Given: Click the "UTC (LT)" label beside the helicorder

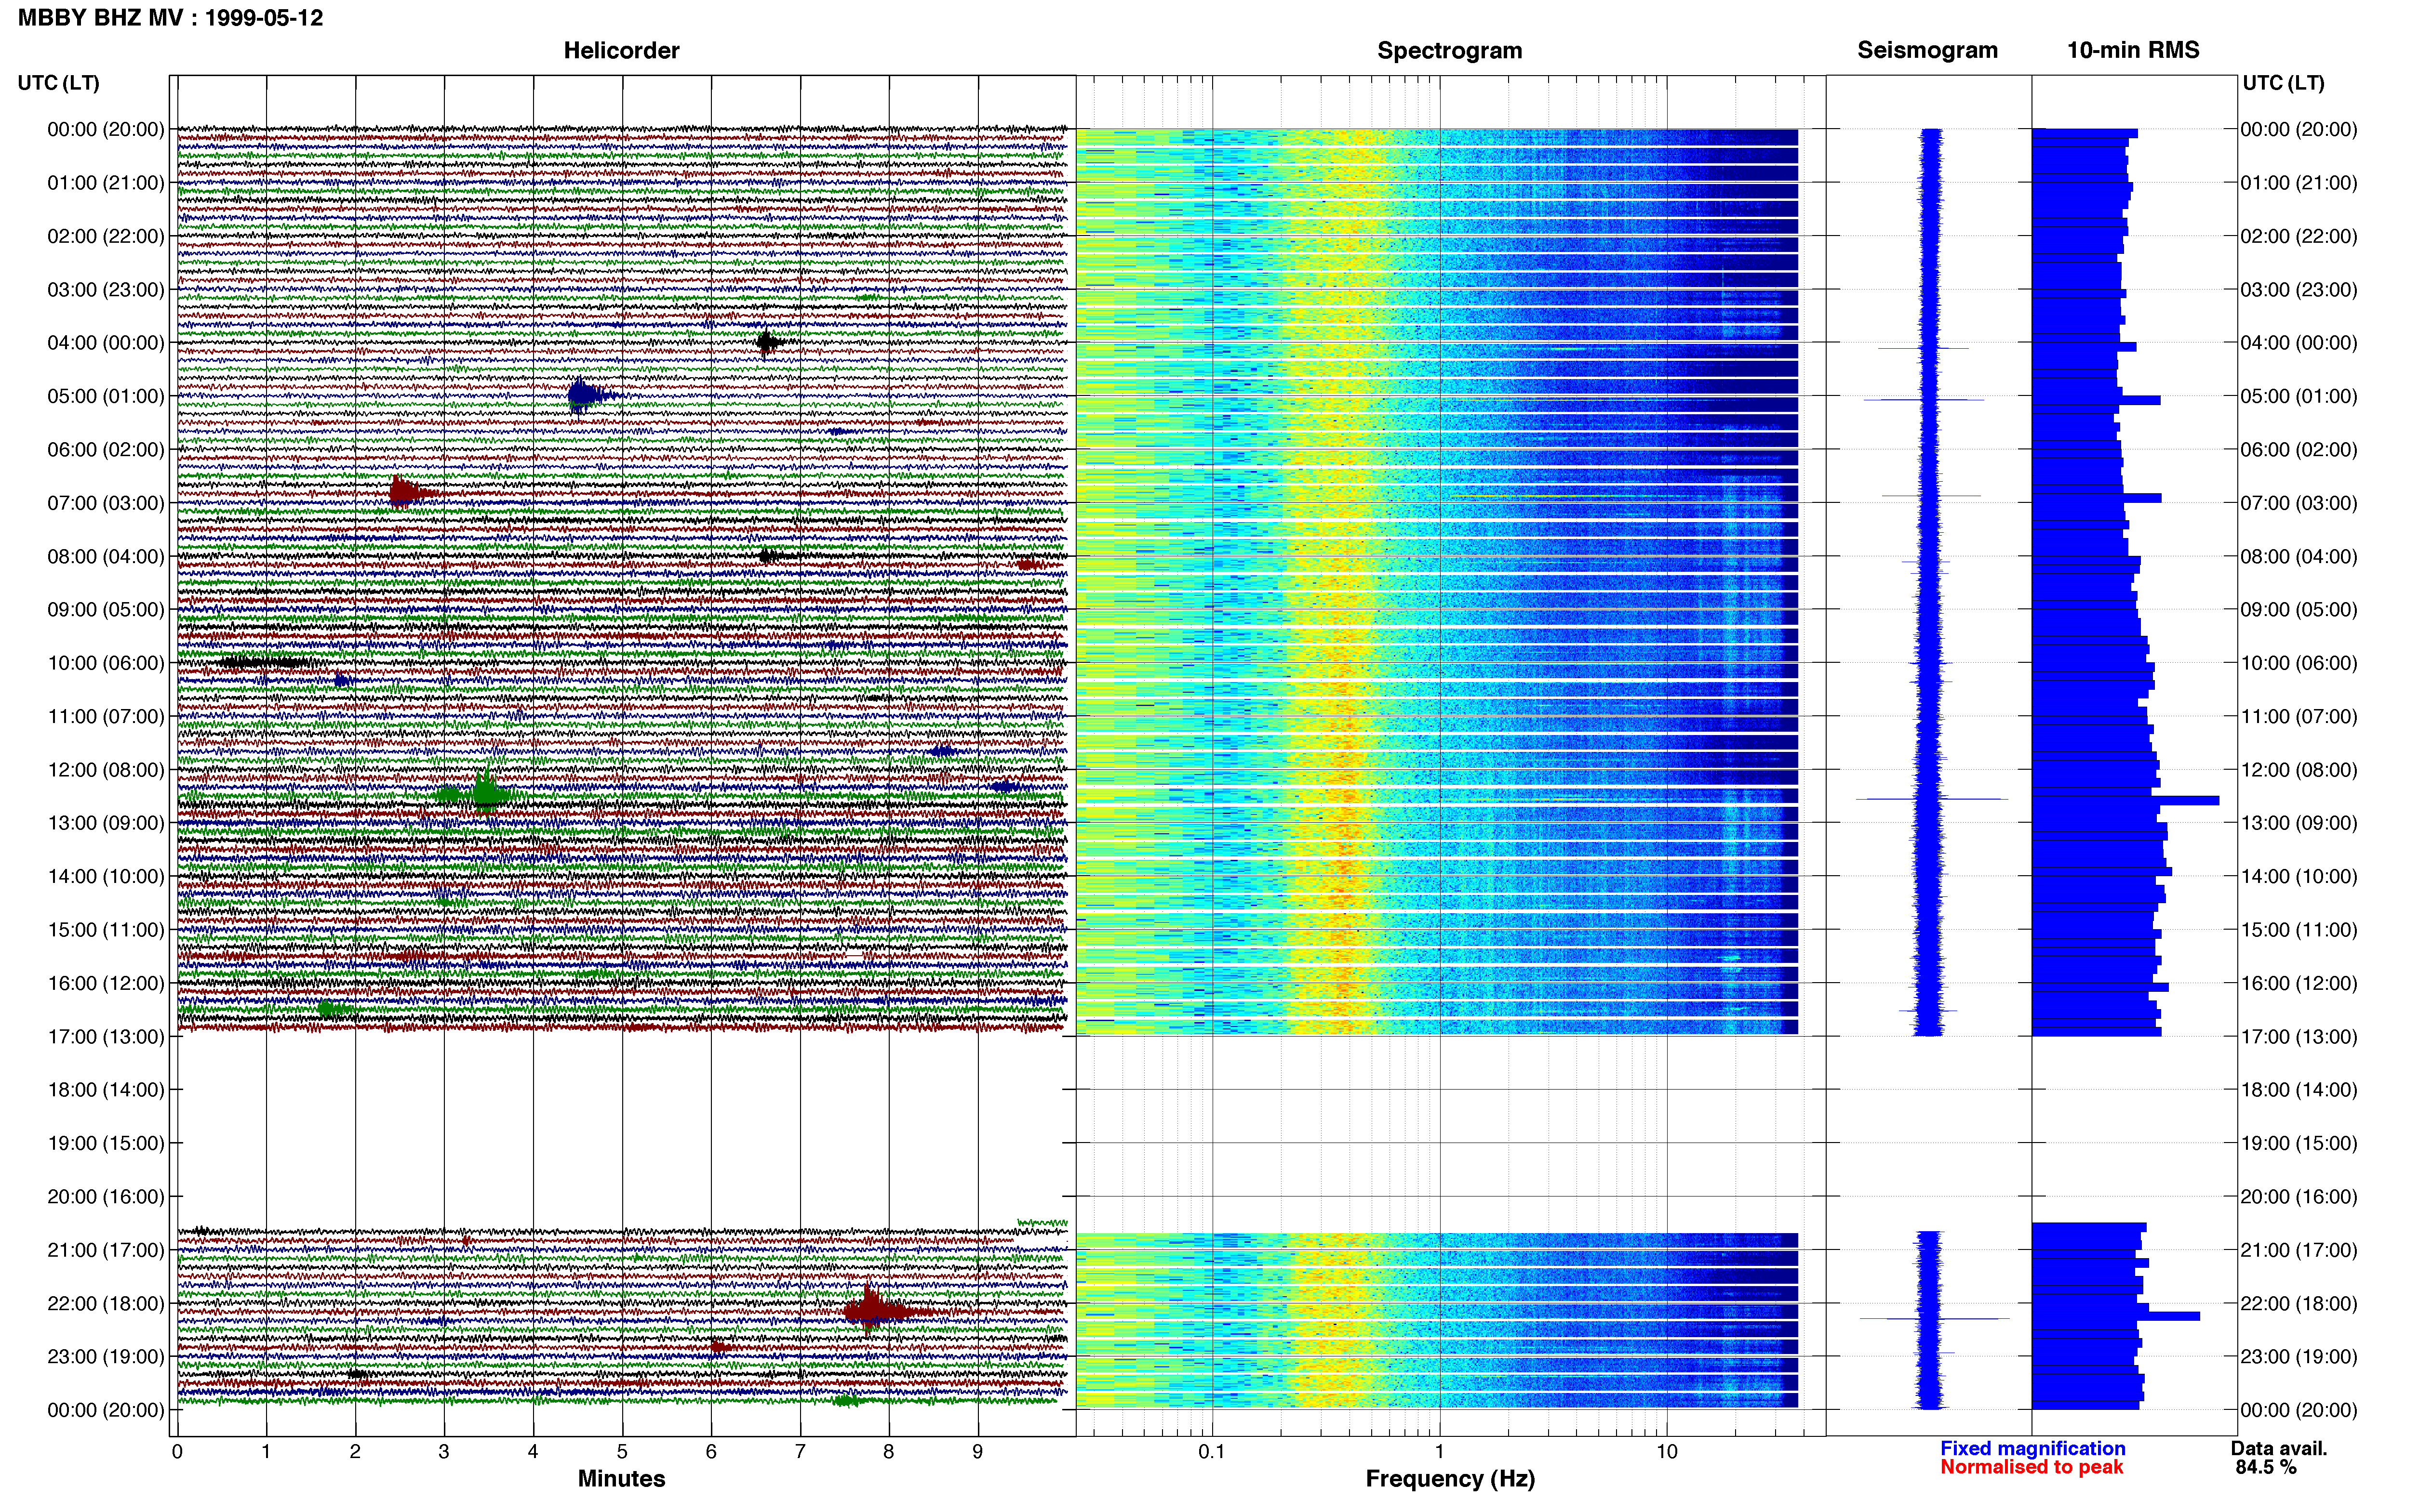Looking at the screenshot, I should 58,83.
